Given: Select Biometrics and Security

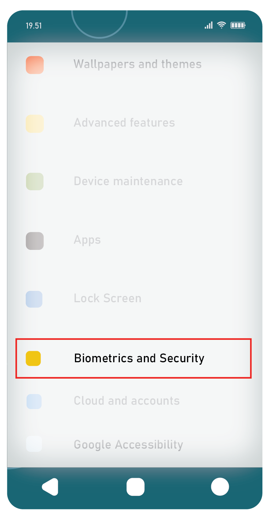Looking at the screenshot, I should [x=133, y=359].
